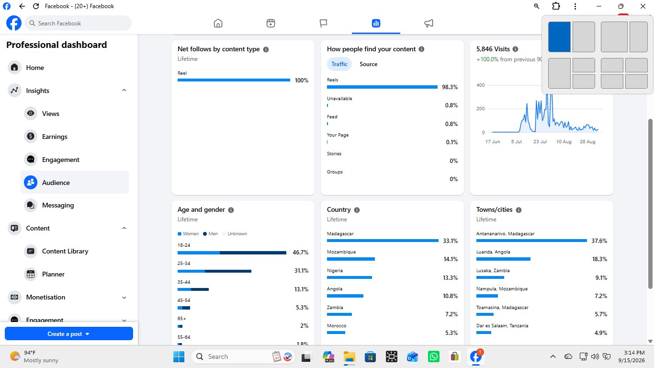Viewport: 654px width, 368px height.
Task: Show info for Age and gender
Action: 231,210
